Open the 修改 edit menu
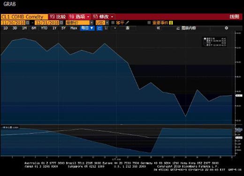Image resolution: width=244 pixels, height=176 pixels. click(103, 16)
